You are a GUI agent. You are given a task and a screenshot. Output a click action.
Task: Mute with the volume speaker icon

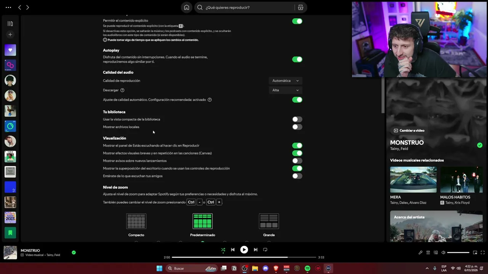(443, 252)
